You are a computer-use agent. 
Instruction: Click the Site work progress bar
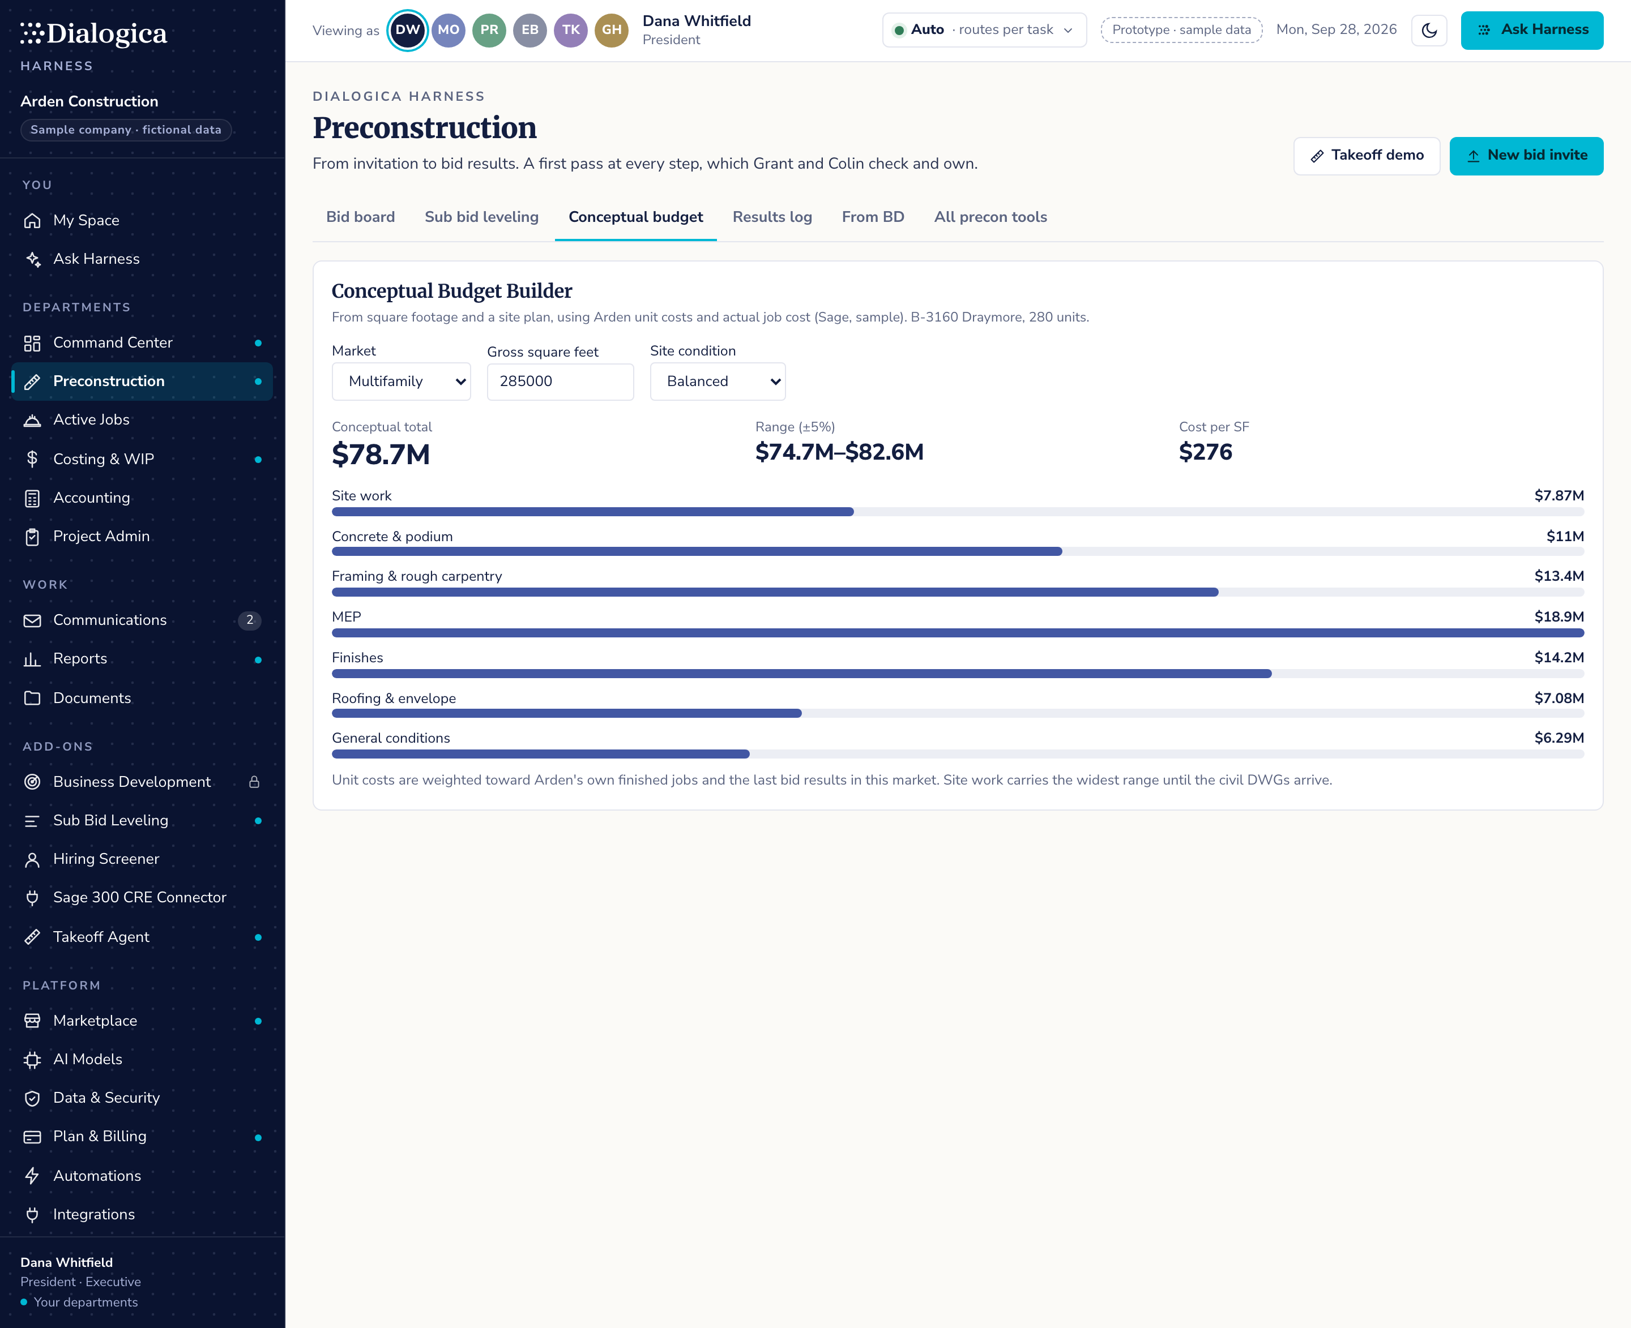(958, 512)
